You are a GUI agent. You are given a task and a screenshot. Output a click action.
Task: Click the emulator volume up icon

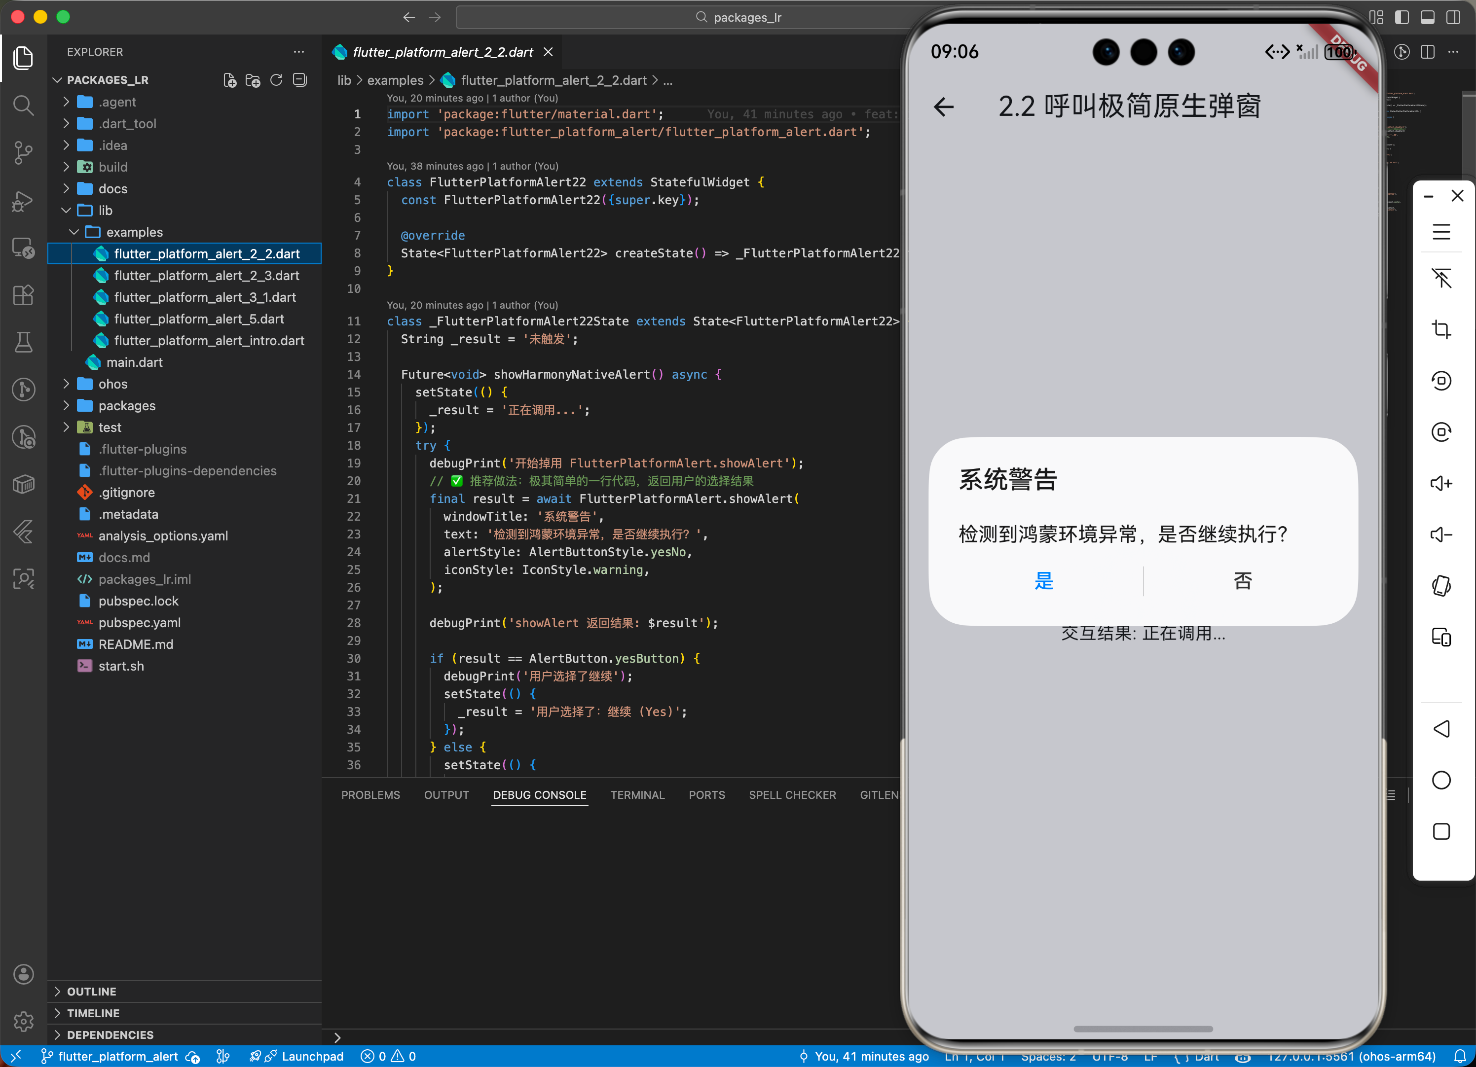click(1441, 483)
